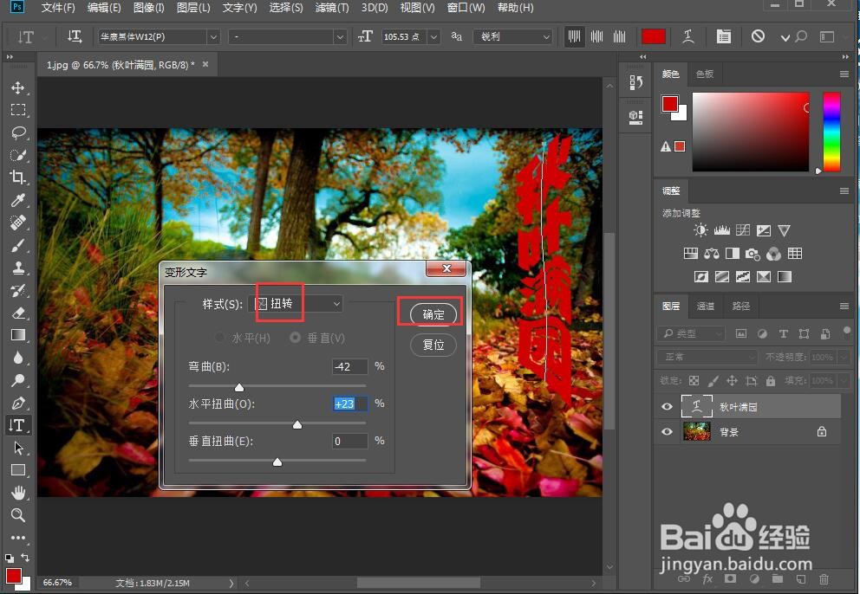Select the Rectangle shape tool
Screen dimensions: 860x594
[x=18, y=470]
